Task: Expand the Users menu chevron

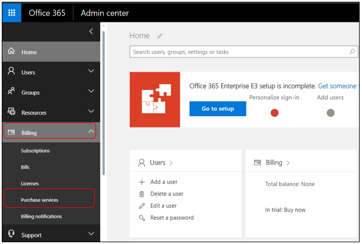Action: 91,71
